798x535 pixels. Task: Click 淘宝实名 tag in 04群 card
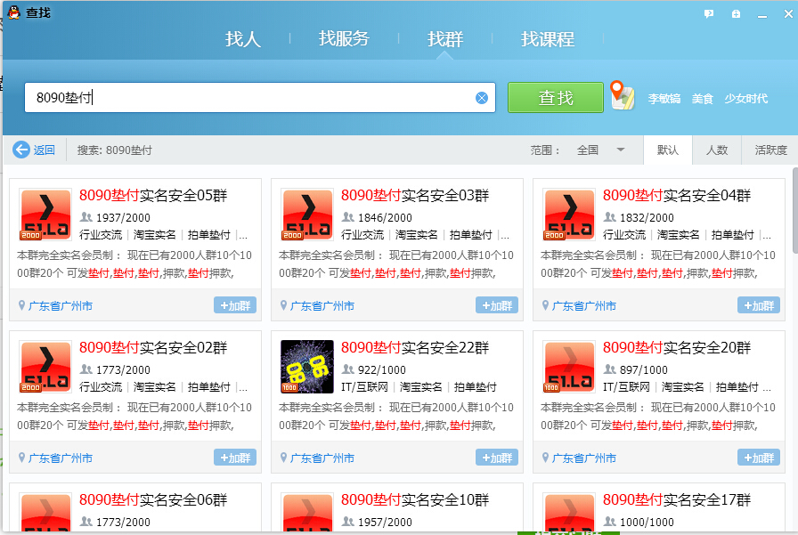point(679,234)
